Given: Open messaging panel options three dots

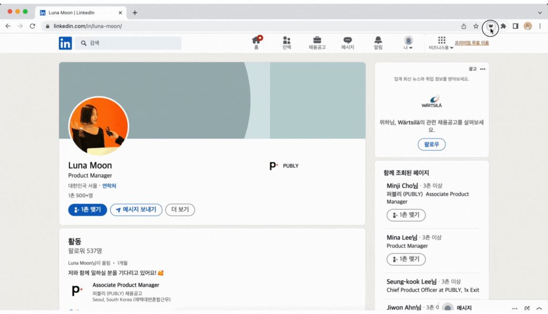Looking at the screenshot, I should (515, 308).
